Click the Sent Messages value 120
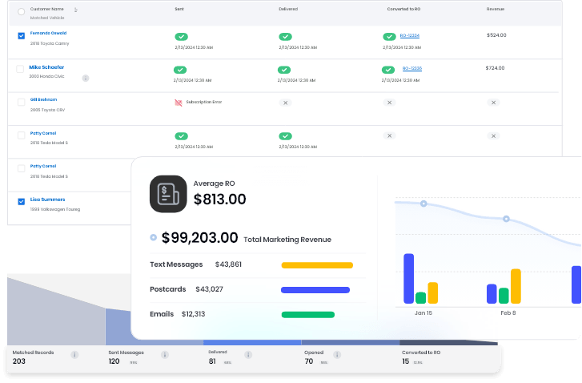The height and width of the screenshot is (383, 582). [x=114, y=361]
